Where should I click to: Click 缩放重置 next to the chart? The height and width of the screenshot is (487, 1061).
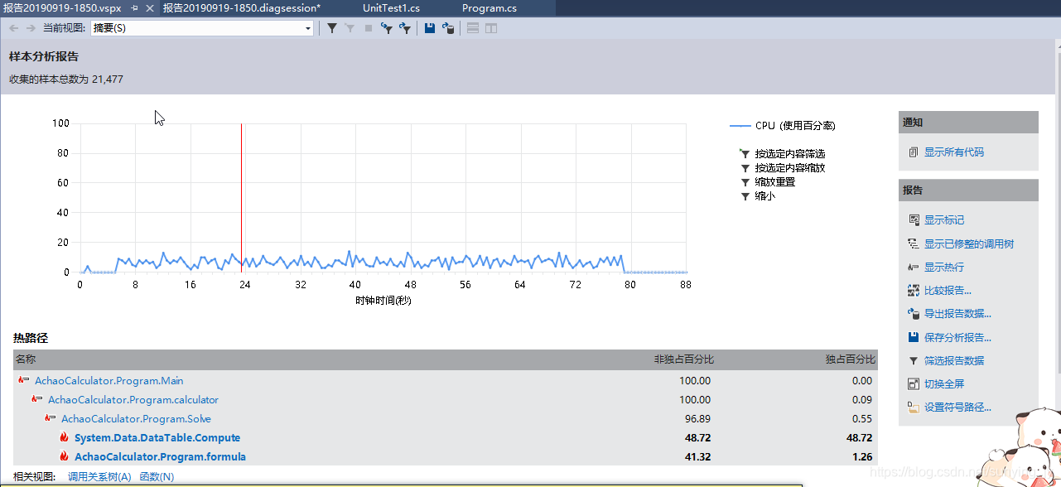775,182
